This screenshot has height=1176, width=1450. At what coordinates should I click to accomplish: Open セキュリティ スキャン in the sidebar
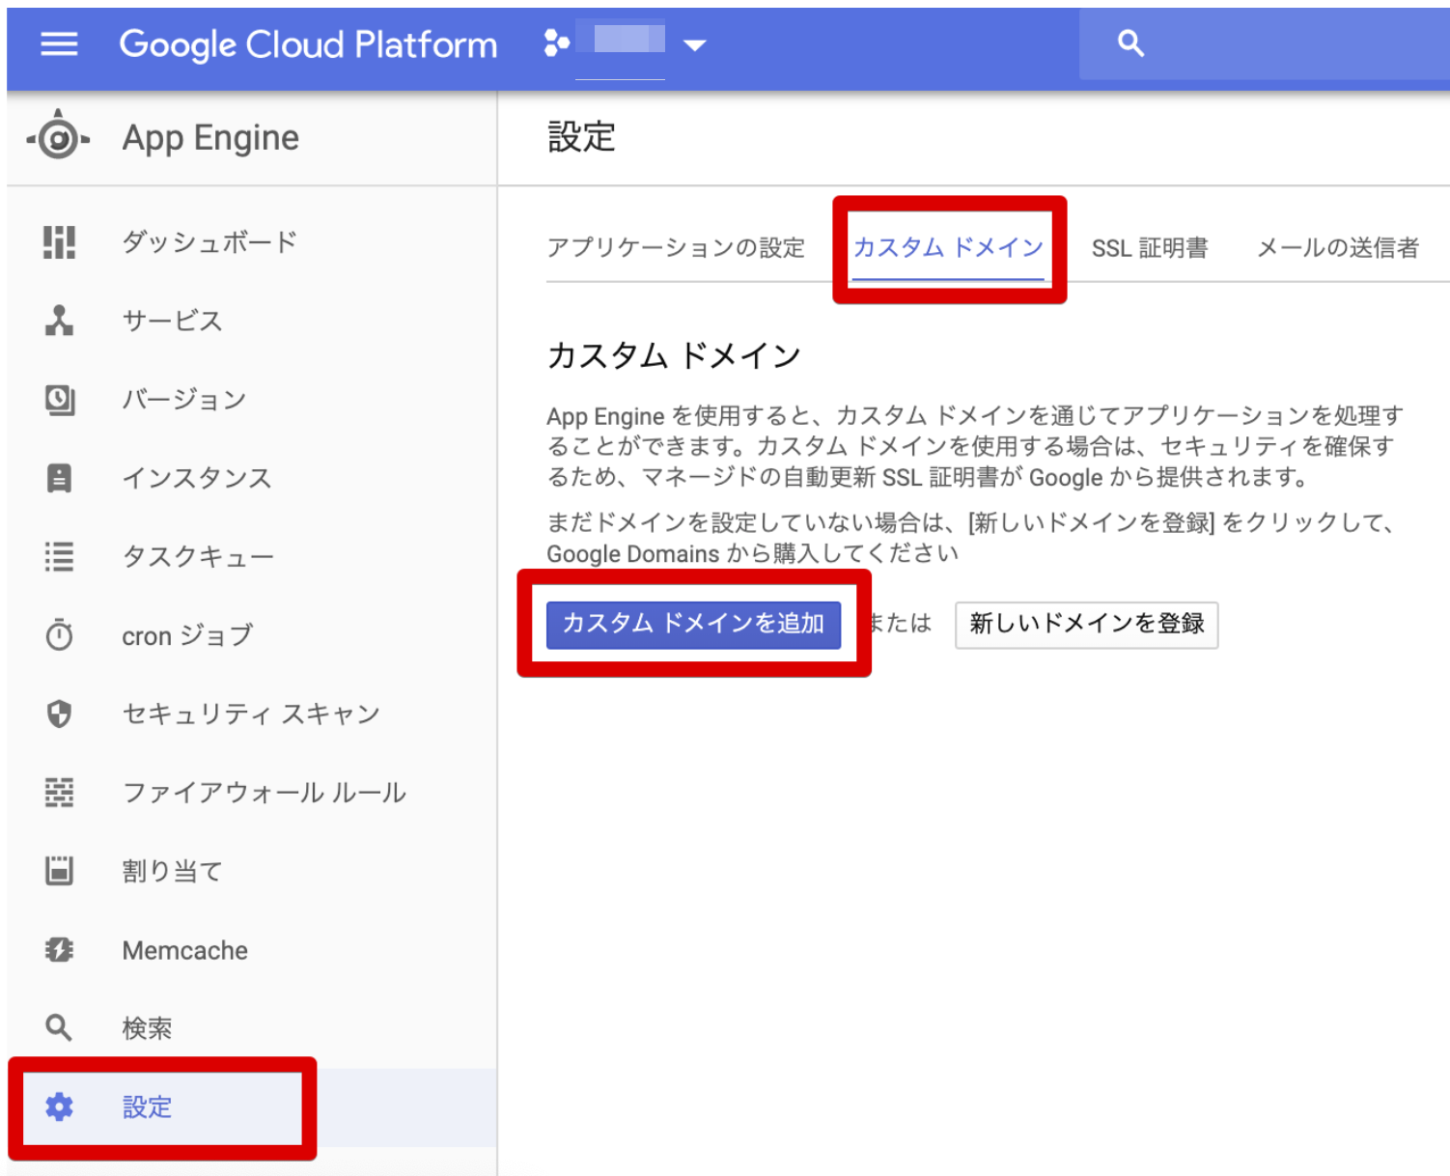click(x=251, y=714)
